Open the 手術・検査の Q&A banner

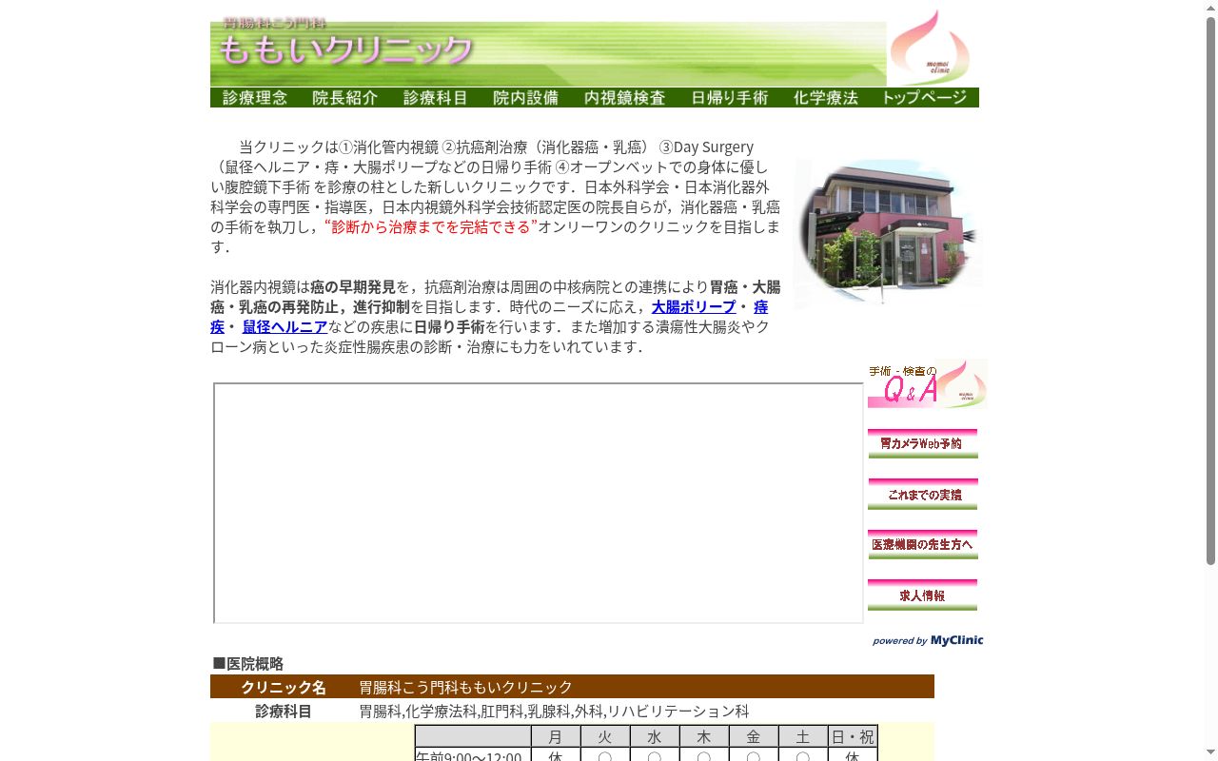point(928,383)
